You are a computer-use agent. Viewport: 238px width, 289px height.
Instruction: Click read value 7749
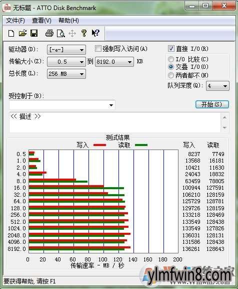coord(218,154)
